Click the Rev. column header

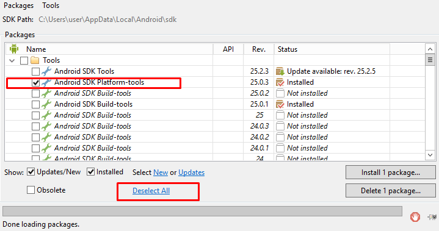259,49
